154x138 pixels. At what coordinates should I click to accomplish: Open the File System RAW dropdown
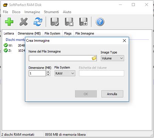click(65, 73)
